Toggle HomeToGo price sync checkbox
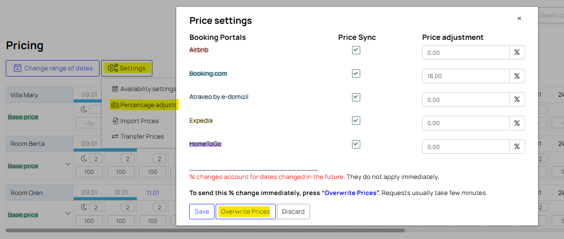The image size is (564, 239). [356, 144]
